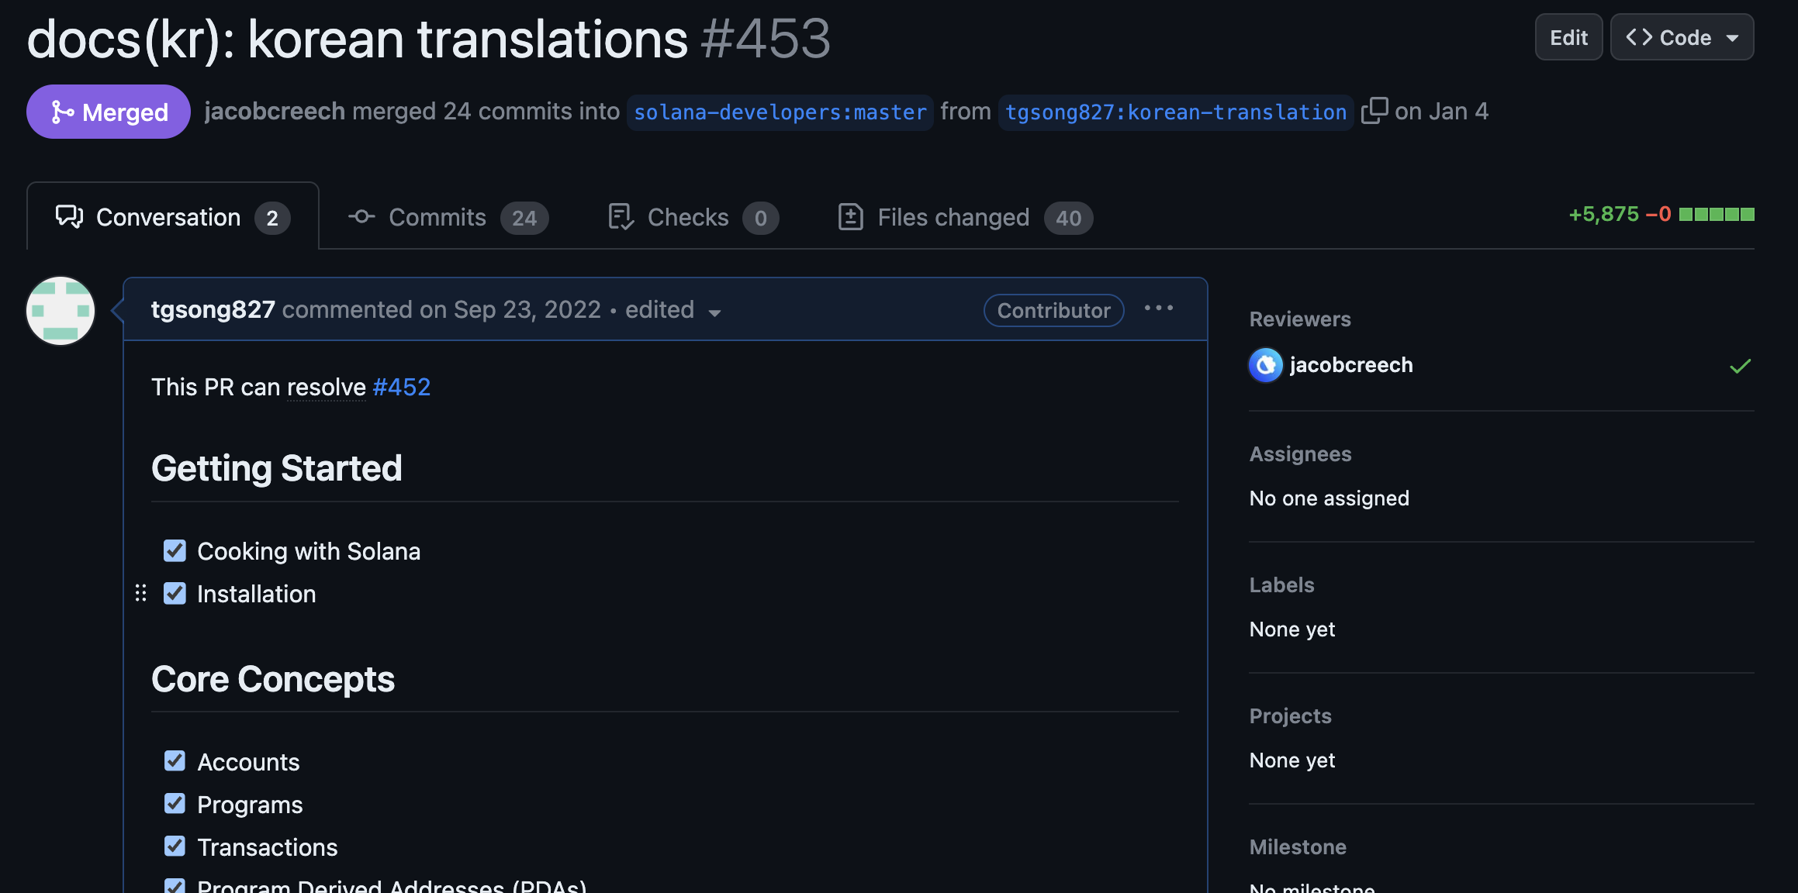The image size is (1798, 893).
Task: Toggle the Installation checkbox
Action: click(175, 594)
